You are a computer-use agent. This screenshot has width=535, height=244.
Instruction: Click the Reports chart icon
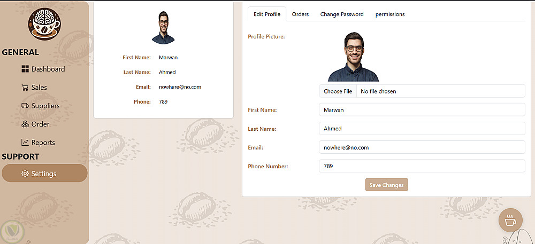click(x=25, y=143)
